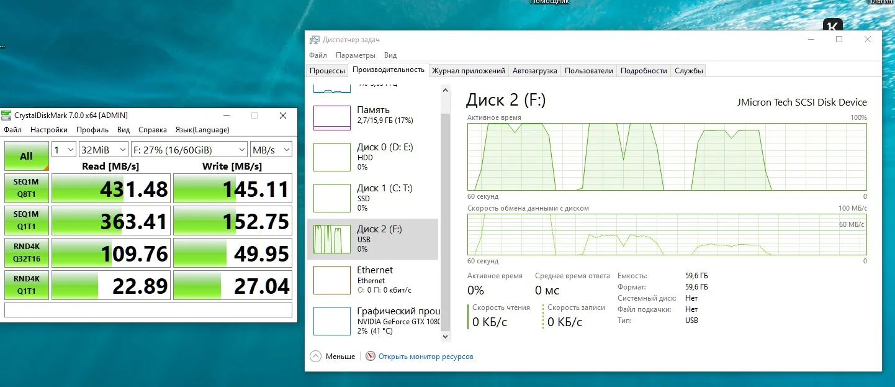Open the 32MiB test size dropdown
The image size is (895, 387).
[x=104, y=150]
